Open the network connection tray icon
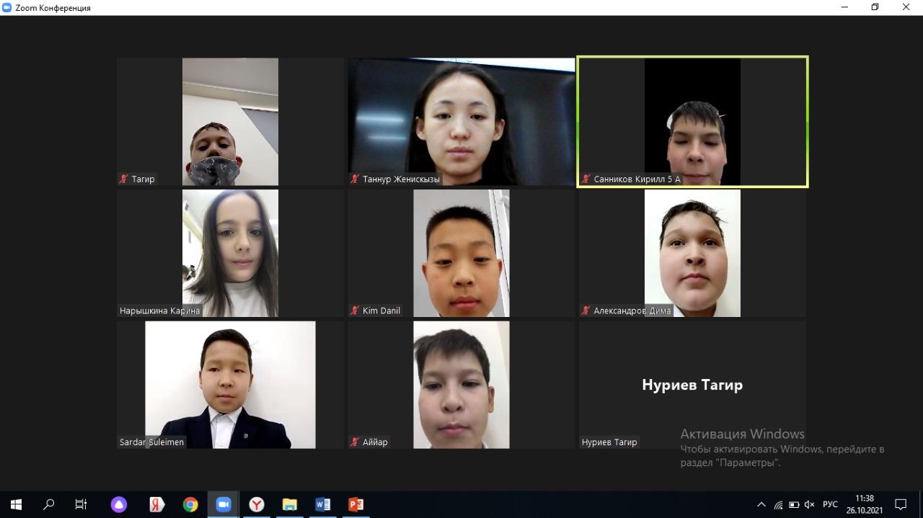The image size is (923, 518). click(778, 504)
